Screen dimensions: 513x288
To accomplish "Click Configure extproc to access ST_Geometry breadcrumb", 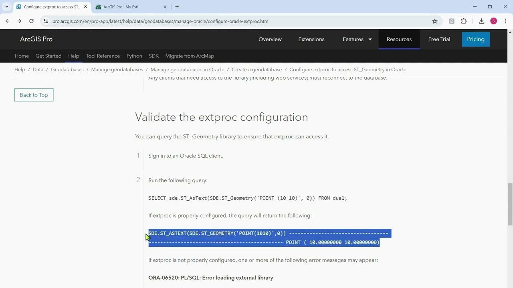I will point(348,70).
